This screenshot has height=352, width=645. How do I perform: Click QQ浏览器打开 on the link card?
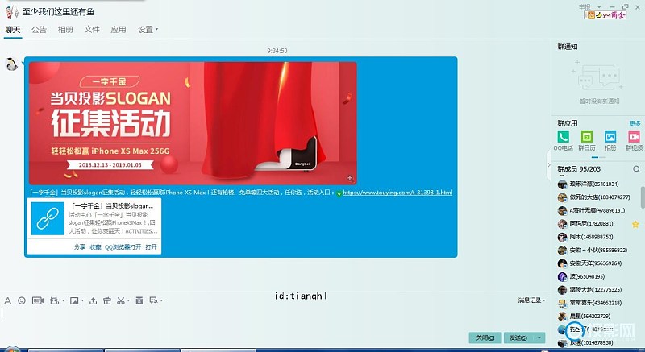click(123, 246)
